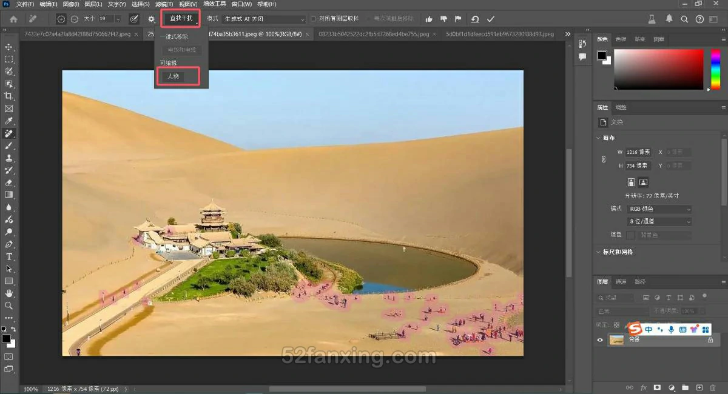The image size is (728, 394).
Task: Select the Type (T) tool
Action: coord(9,256)
